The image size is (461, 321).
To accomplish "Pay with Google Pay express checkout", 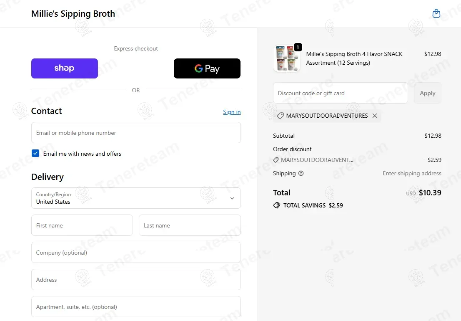I will (x=207, y=68).
